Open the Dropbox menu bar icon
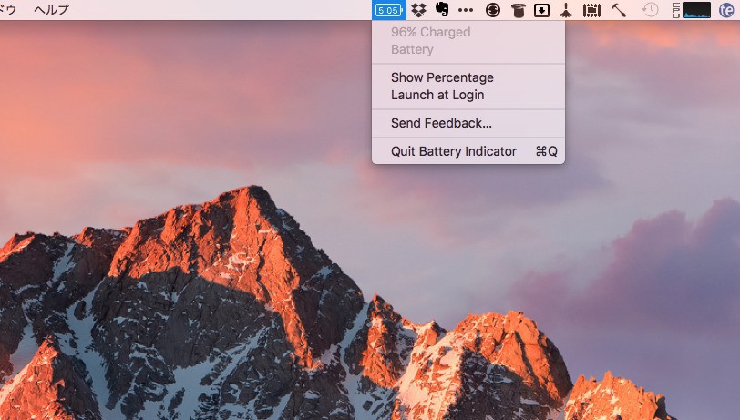Viewport: 740px width, 420px height. (x=418, y=10)
